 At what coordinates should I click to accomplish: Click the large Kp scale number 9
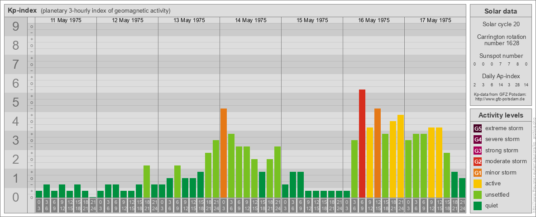click(16, 27)
